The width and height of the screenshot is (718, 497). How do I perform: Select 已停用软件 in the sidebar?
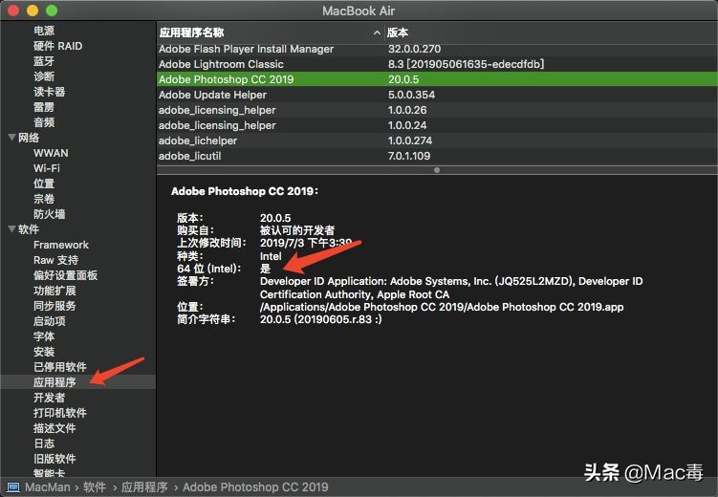[x=60, y=367]
